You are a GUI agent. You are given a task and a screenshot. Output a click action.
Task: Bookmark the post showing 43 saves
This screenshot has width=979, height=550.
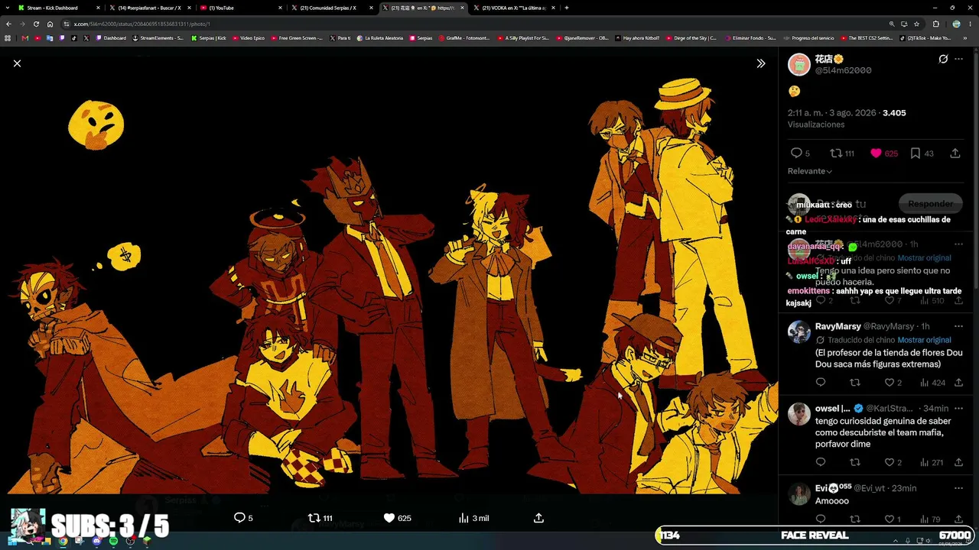[x=922, y=154]
